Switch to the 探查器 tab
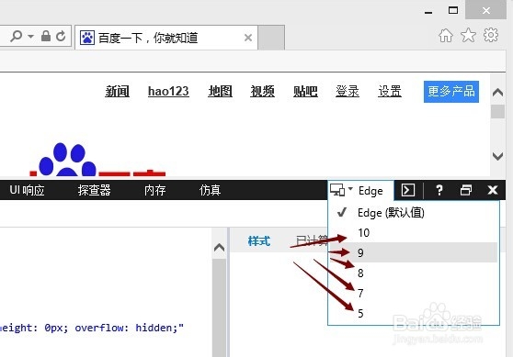Screen dimensions: 513x357 click(94, 190)
